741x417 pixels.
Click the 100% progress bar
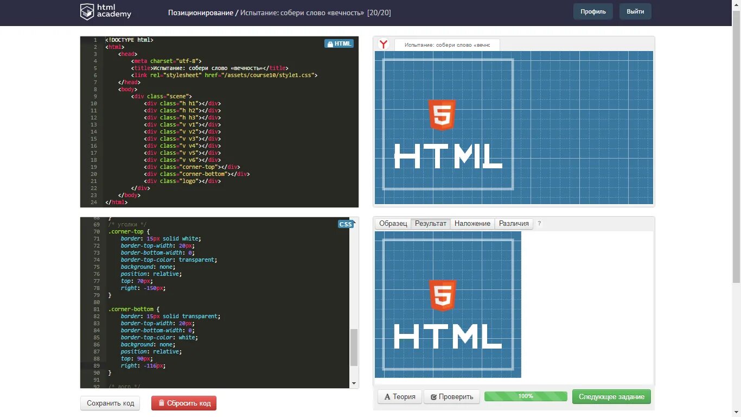(x=526, y=396)
